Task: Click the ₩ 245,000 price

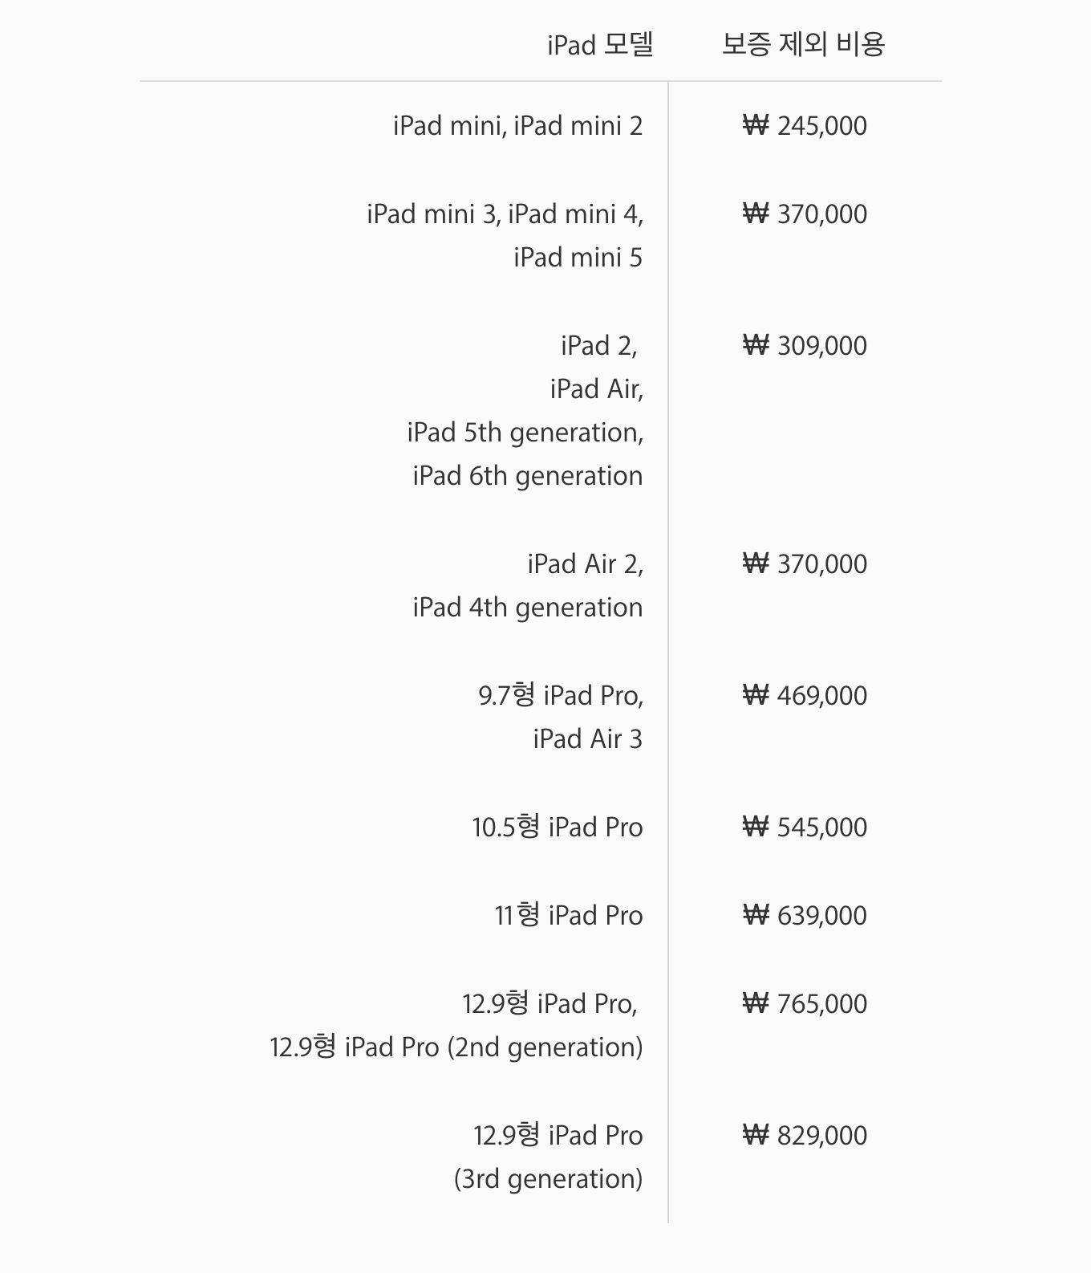Action: tap(805, 126)
